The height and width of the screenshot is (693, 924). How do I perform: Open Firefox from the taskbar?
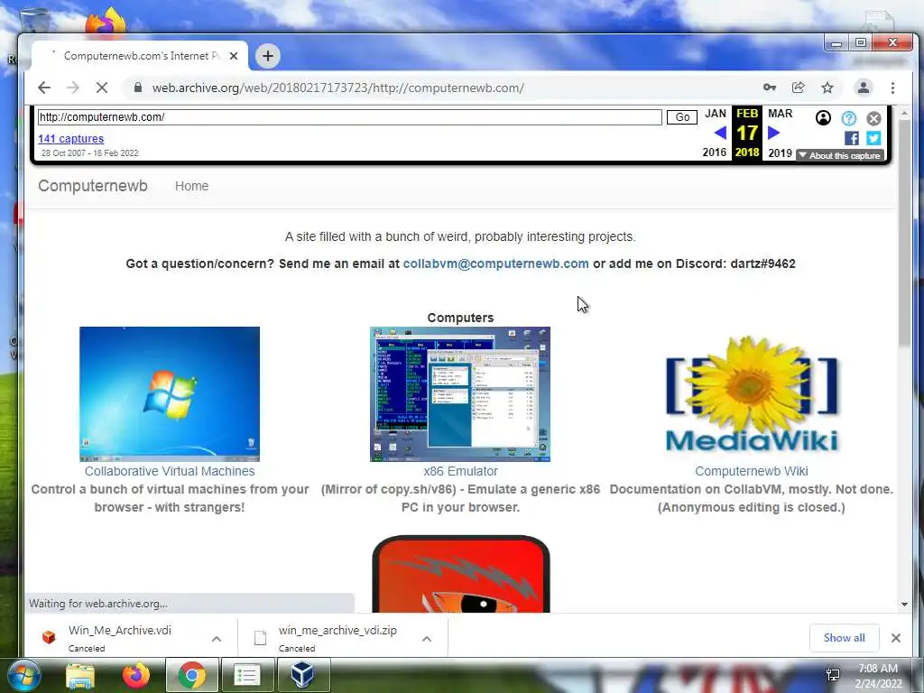(x=136, y=675)
